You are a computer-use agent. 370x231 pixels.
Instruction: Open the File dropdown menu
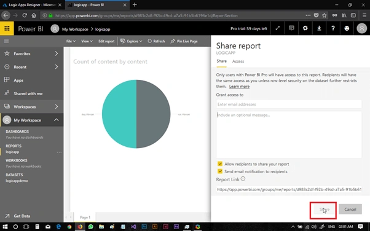[x=71, y=41]
